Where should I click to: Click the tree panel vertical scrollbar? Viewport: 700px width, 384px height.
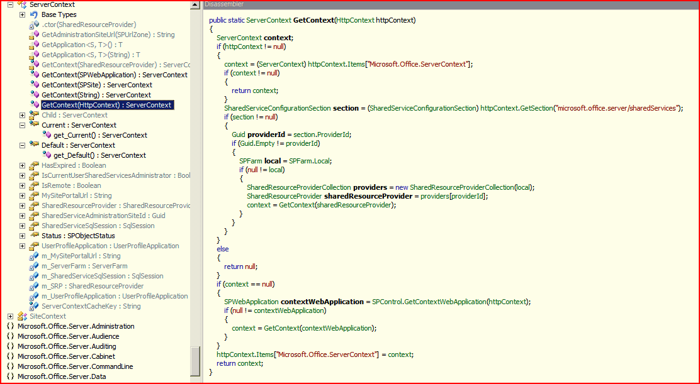point(196,189)
